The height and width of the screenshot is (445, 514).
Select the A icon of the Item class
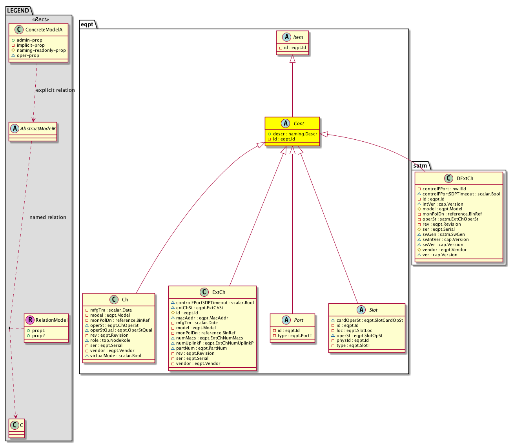pos(286,37)
